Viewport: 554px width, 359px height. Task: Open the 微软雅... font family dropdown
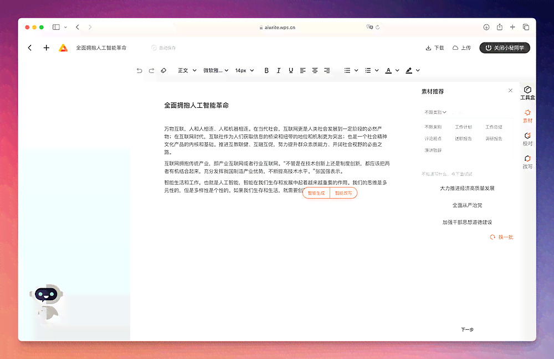pyautogui.click(x=216, y=71)
